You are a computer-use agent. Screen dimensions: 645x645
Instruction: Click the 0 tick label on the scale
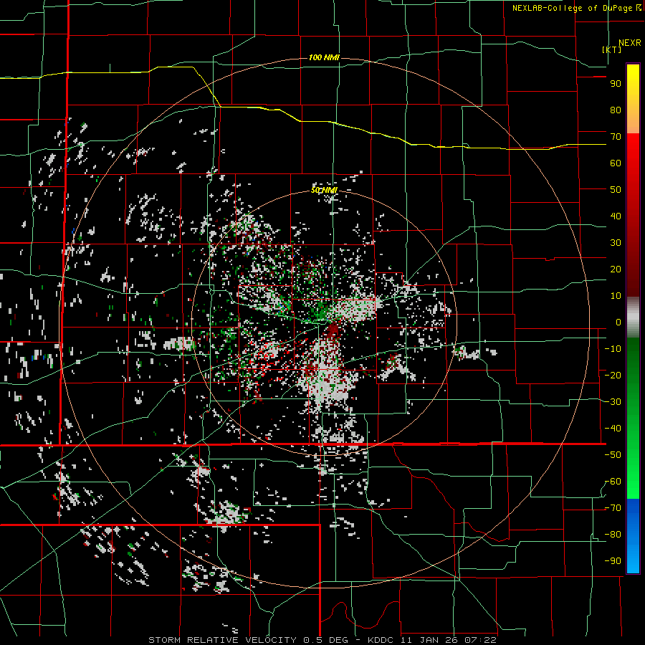coord(618,322)
